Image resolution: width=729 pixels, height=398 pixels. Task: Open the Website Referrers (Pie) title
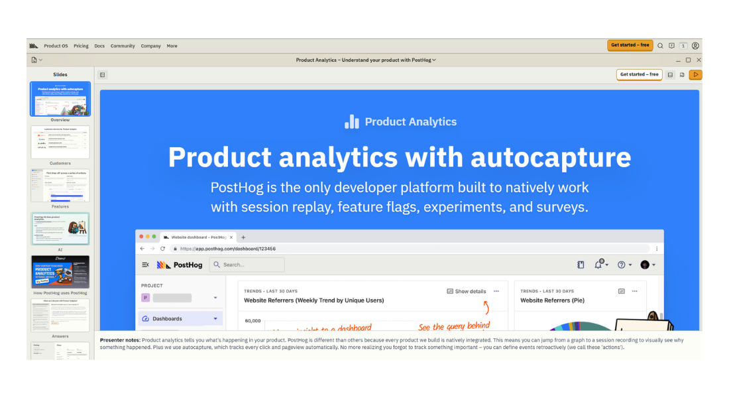click(x=552, y=300)
